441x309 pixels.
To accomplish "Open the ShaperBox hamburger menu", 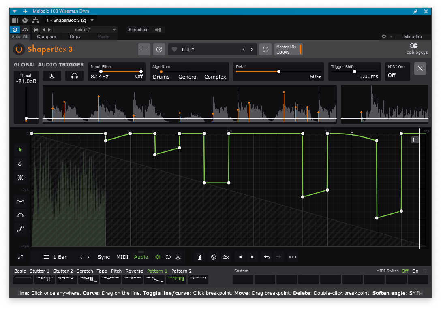I will point(144,49).
